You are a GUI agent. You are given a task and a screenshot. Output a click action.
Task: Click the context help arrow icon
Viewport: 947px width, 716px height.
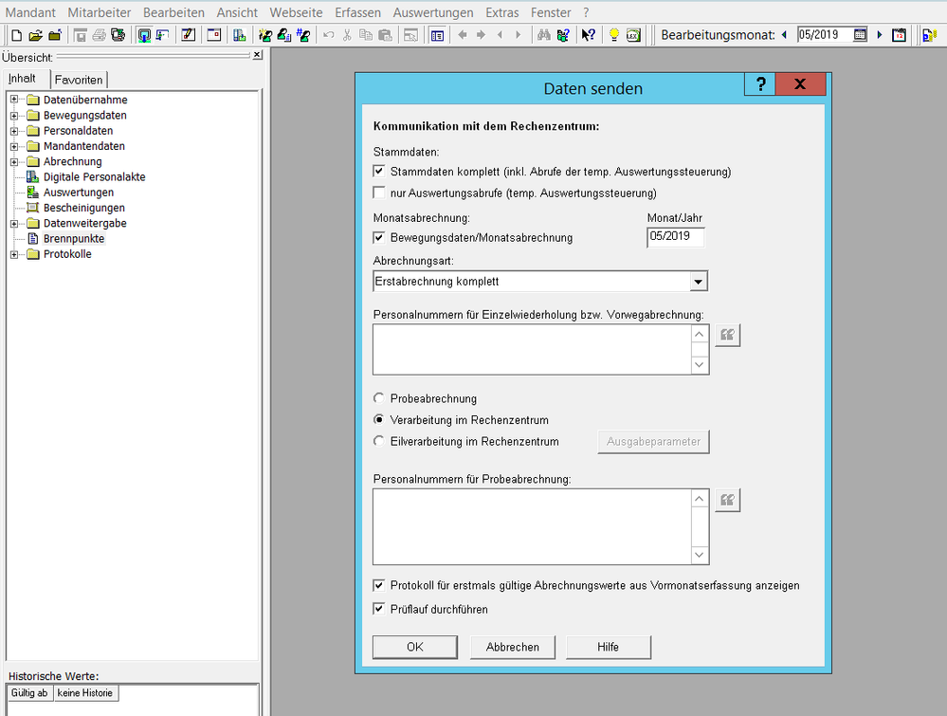(589, 35)
